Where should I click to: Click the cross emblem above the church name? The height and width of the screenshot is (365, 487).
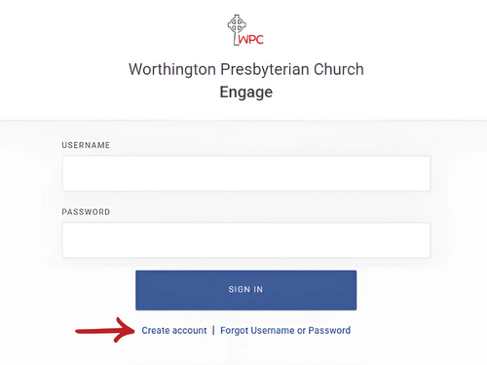coord(237,29)
